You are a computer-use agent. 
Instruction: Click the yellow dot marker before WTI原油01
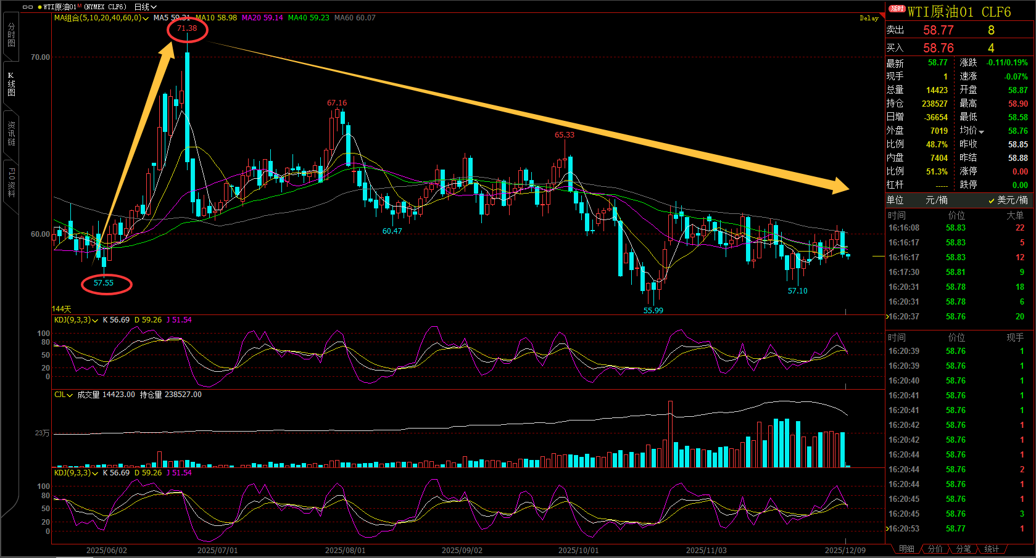[39, 7]
